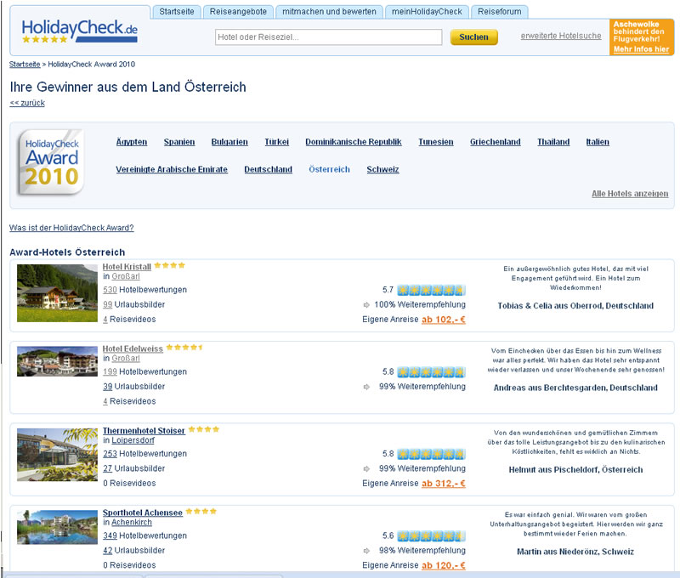Click reviewer Martin aus Niederönz
Screen dimensions: 680x578
click(x=575, y=552)
